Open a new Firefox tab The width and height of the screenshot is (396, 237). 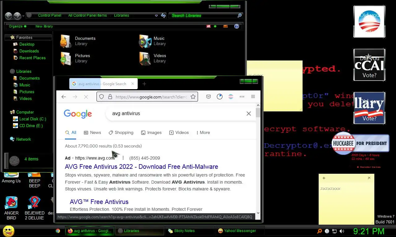144,84
